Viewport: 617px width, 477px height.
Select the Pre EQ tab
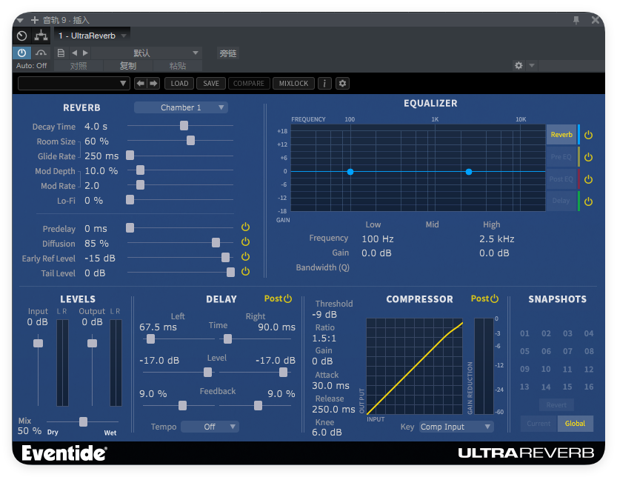coord(561,156)
